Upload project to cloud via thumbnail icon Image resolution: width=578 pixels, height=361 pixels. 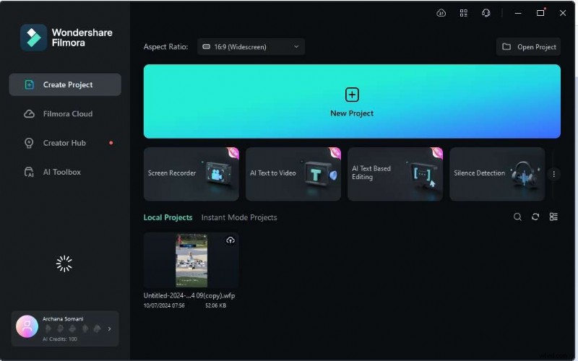coord(230,240)
